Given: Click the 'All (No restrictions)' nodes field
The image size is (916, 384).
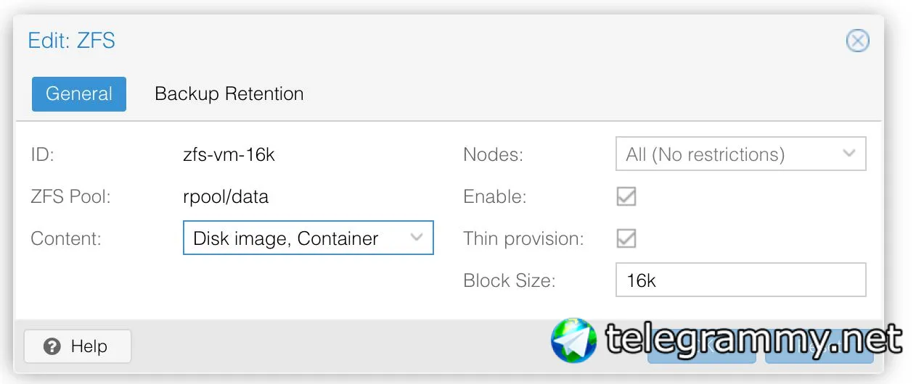Looking at the screenshot, I should click(726, 154).
